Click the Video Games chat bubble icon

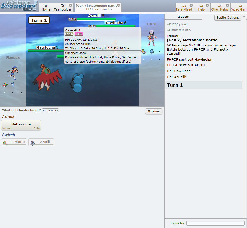(x=240, y=6)
